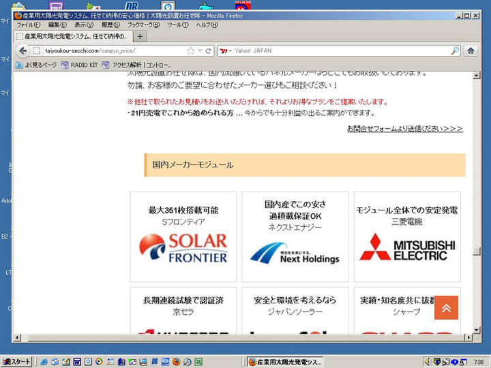Click the Firefox back arrow button
The height and width of the screenshot is (368, 491).
[x=23, y=50]
